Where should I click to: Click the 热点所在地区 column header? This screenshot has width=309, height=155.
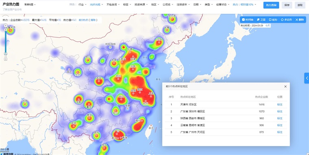[x=188, y=97]
